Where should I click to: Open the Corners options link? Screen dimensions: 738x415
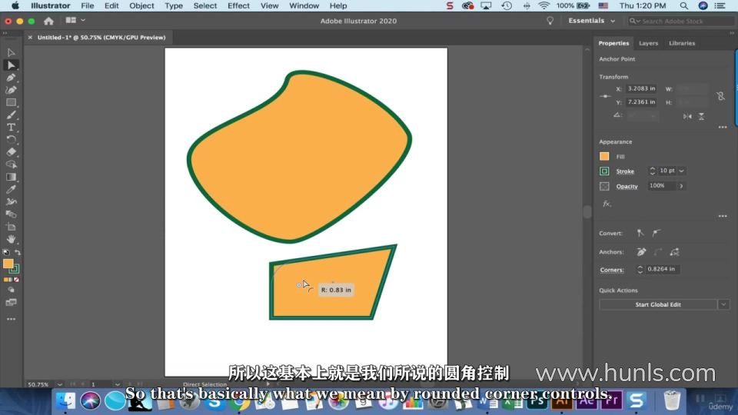click(x=611, y=270)
